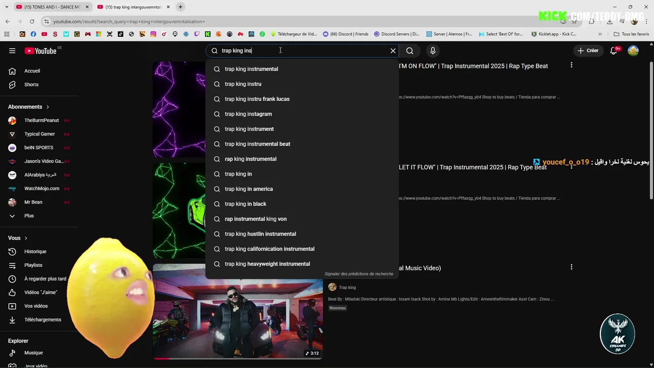Select suggestion "trap king instru frank lucas"
The height and width of the screenshot is (368, 654).
(302, 99)
